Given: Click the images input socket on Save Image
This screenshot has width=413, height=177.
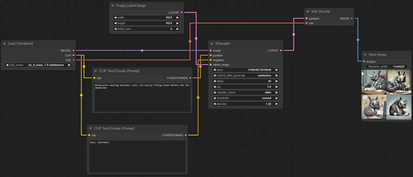Looking at the screenshot, I should 364,61.
